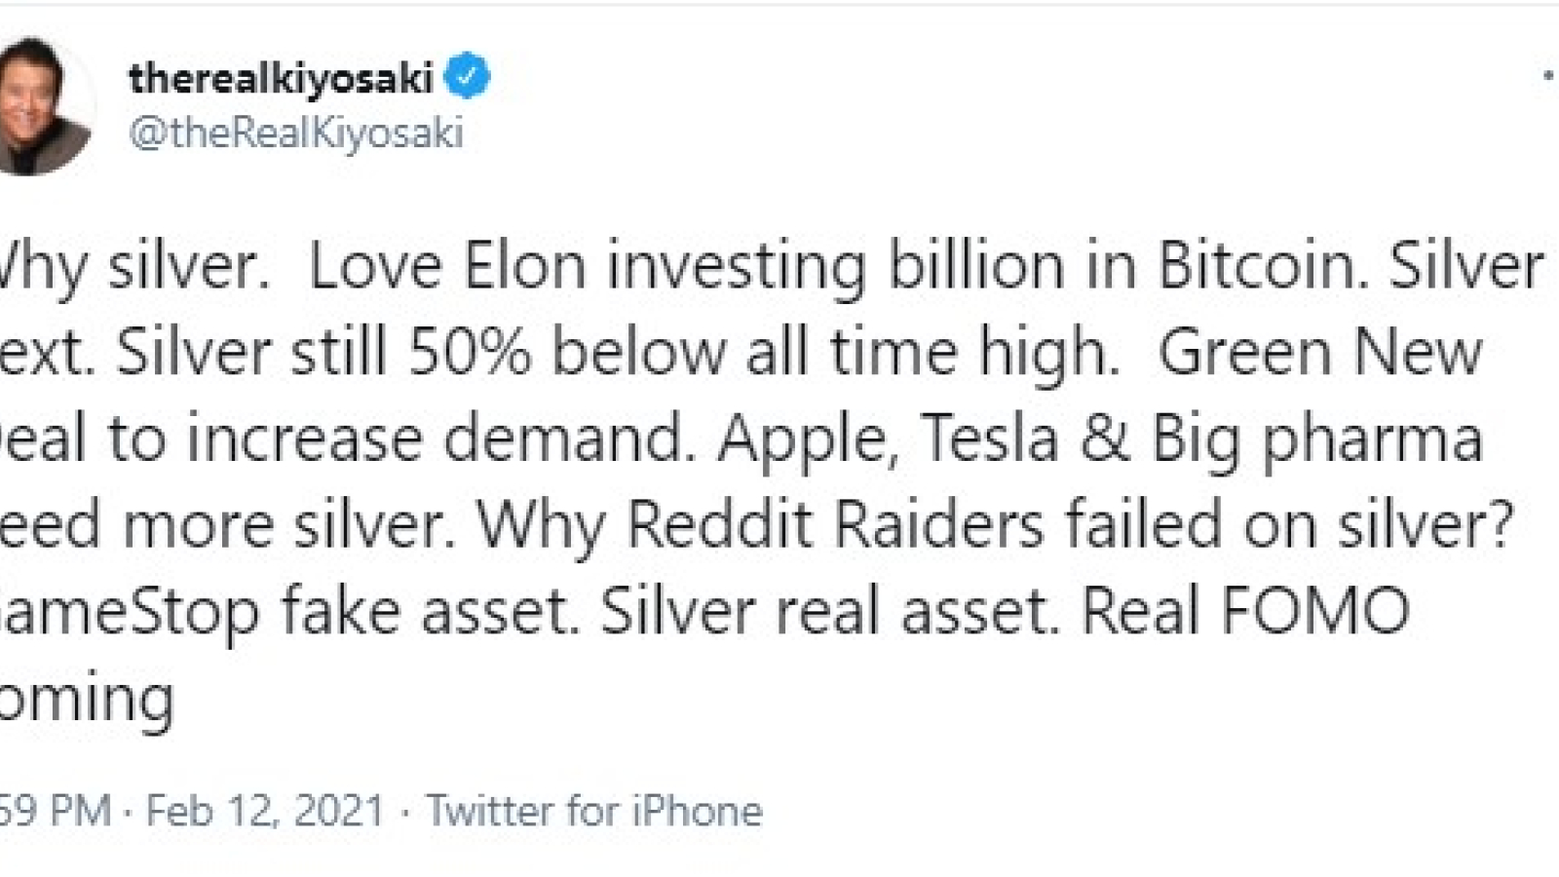Click the word Bitcoin in the tweet
The height and width of the screenshot is (877, 1559).
(1264, 266)
